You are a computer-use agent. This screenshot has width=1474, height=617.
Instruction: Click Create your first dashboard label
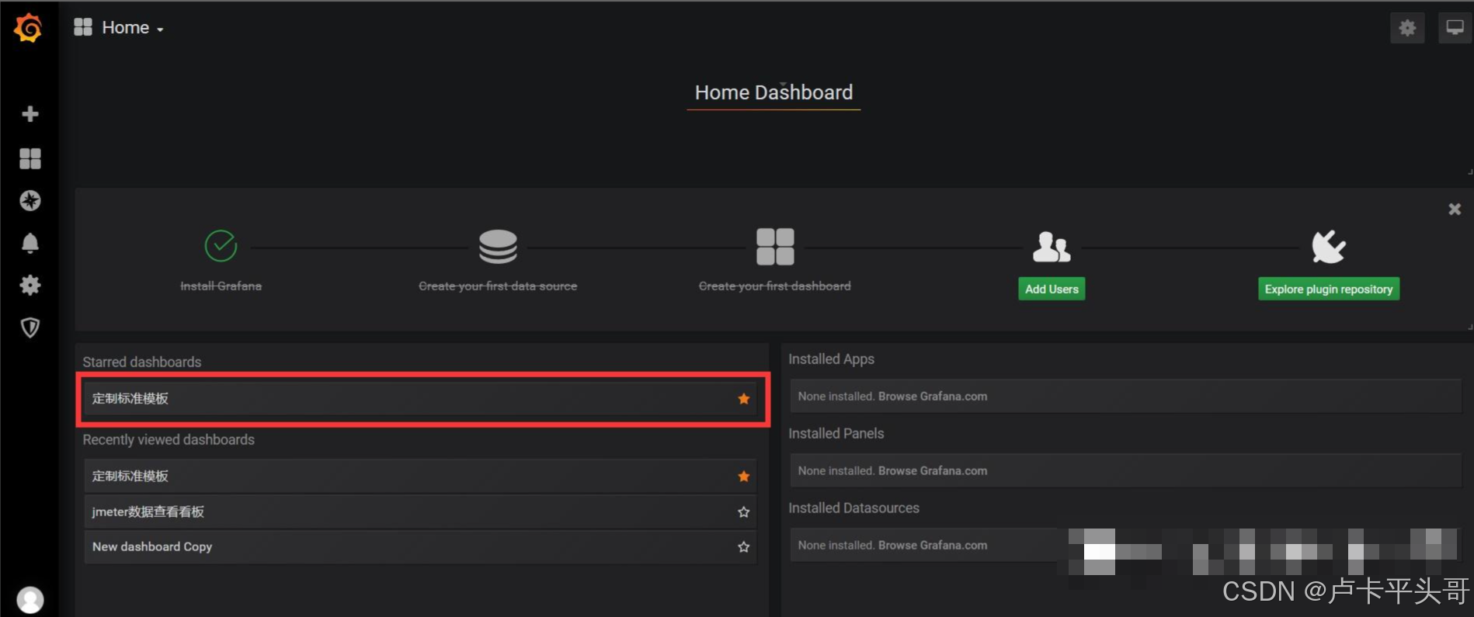tap(775, 286)
